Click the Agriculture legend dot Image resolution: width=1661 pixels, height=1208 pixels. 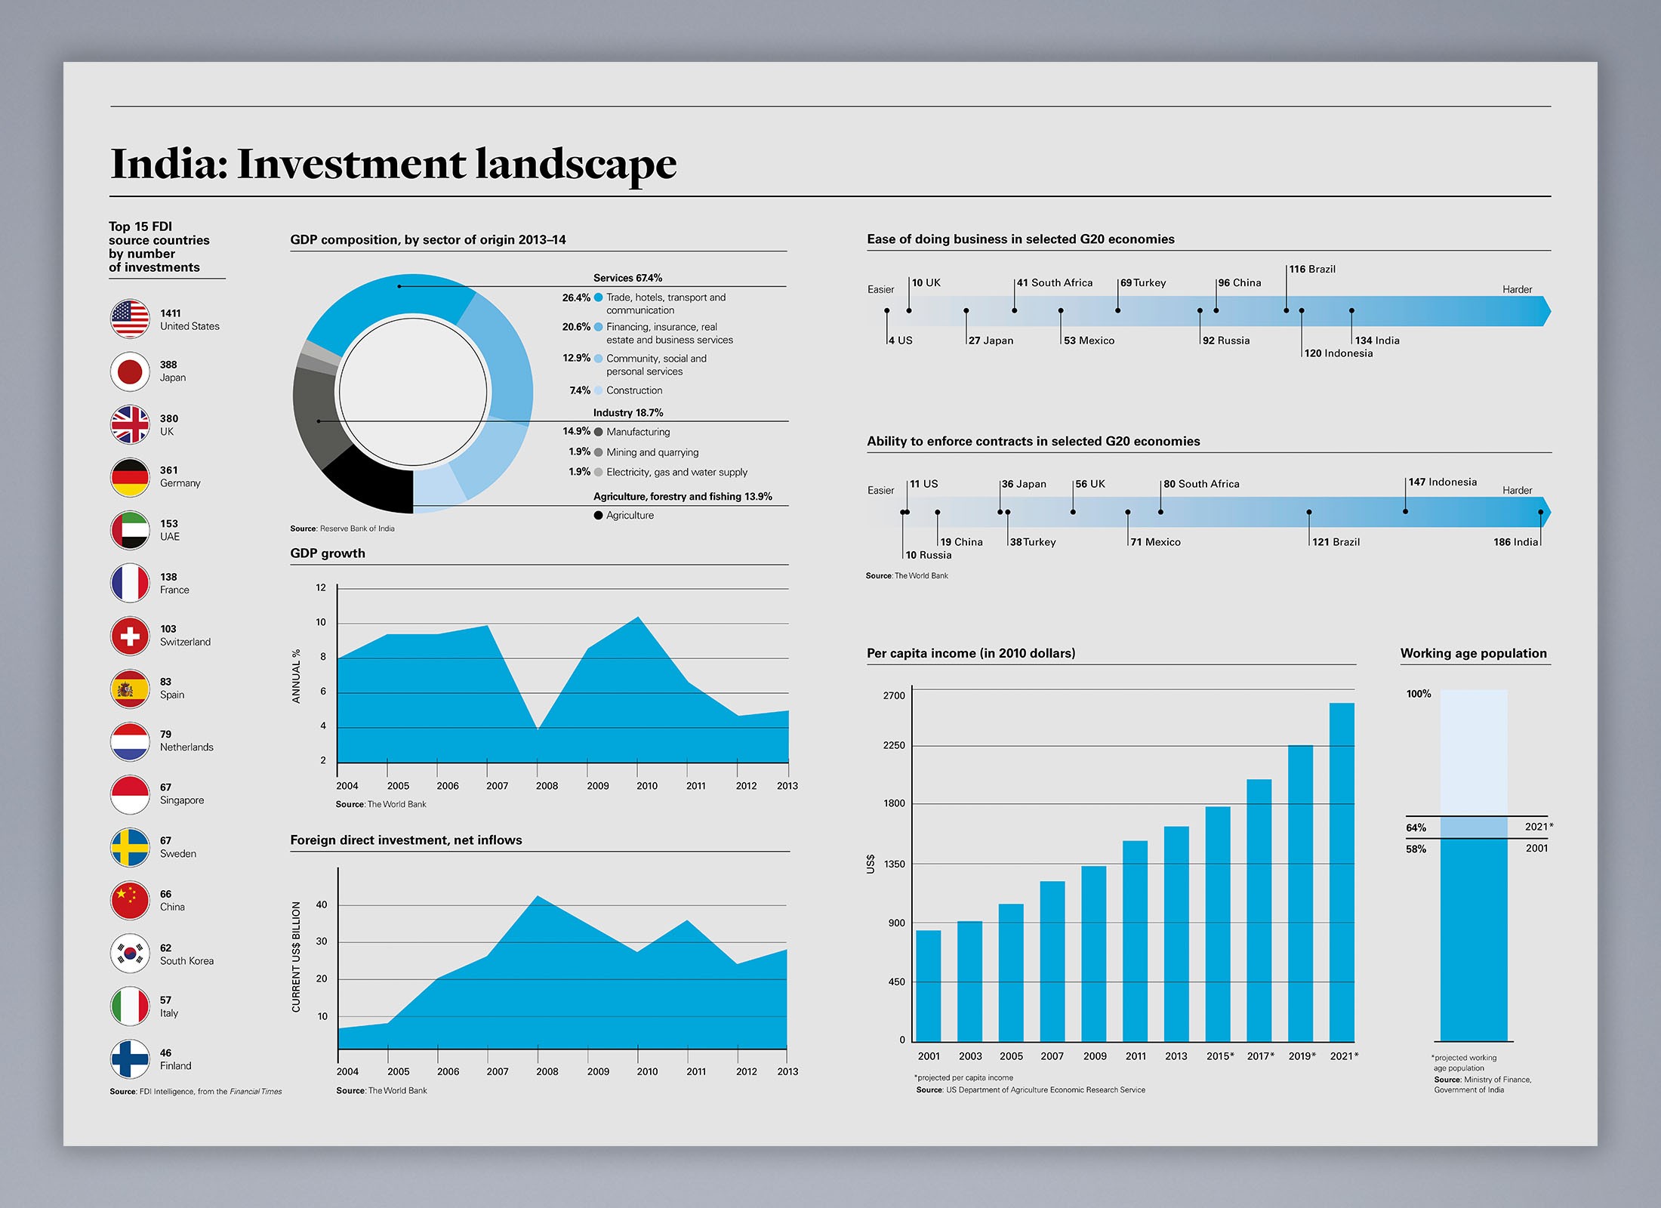click(598, 516)
